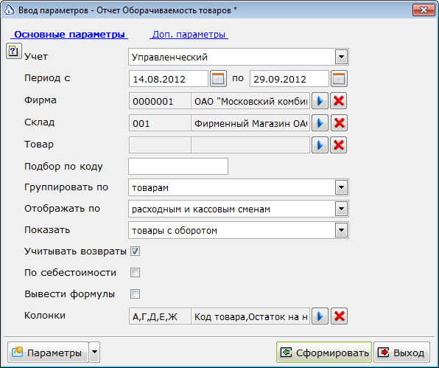Switch to Доп. параметры tab
The width and height of the screenshot is (439, 368).
[189, 35]
